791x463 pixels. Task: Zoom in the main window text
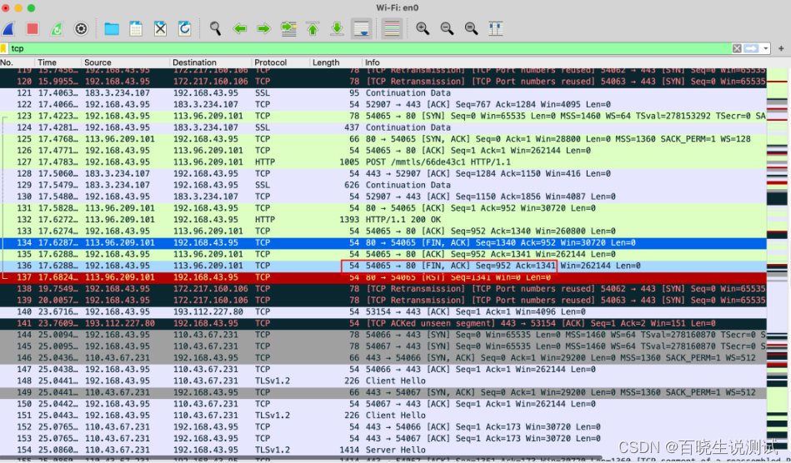coord(423,28)
